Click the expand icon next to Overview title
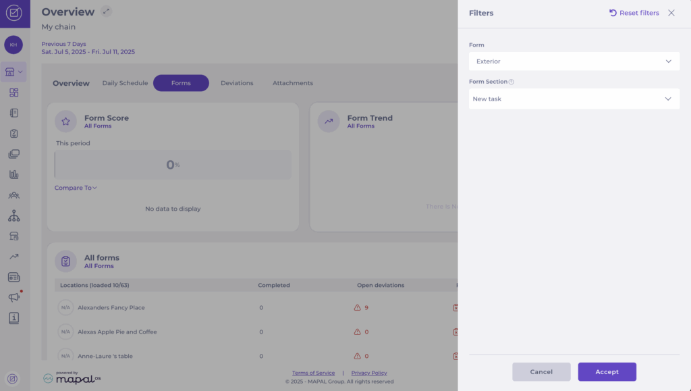691x391 pixels. (x=107, y=11)
